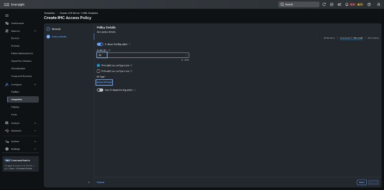Switch to UCS Server (FI-Attached) tab

click(x=351, y=38)
